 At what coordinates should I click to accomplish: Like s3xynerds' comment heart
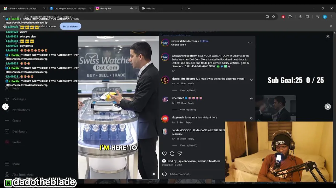(x=251, y=118)
